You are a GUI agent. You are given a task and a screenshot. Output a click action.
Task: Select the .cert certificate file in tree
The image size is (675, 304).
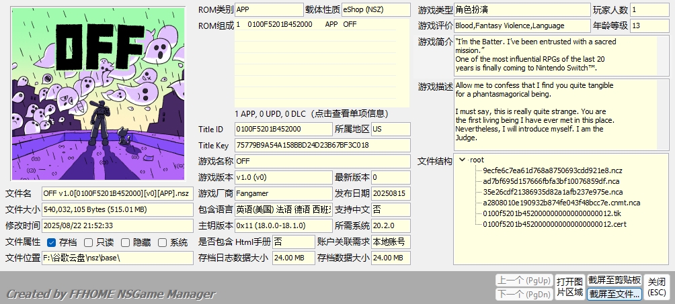(554, 224)
